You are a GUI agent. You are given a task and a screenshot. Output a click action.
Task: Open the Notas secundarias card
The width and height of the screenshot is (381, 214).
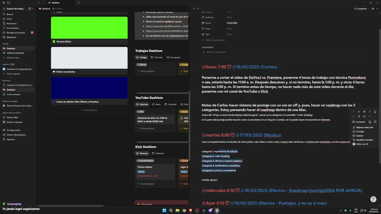click(89, 61)
